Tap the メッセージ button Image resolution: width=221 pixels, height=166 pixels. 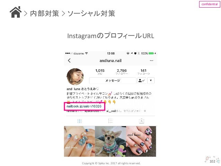click(x=113, y=80)
